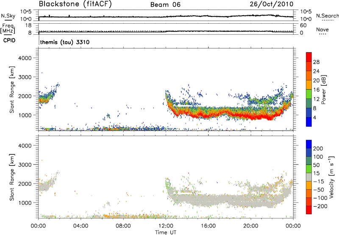This screenshot has width=339, height=235.
Task: Click "Slant Range [km]" label of velocity panel
Action: [12, 177]
